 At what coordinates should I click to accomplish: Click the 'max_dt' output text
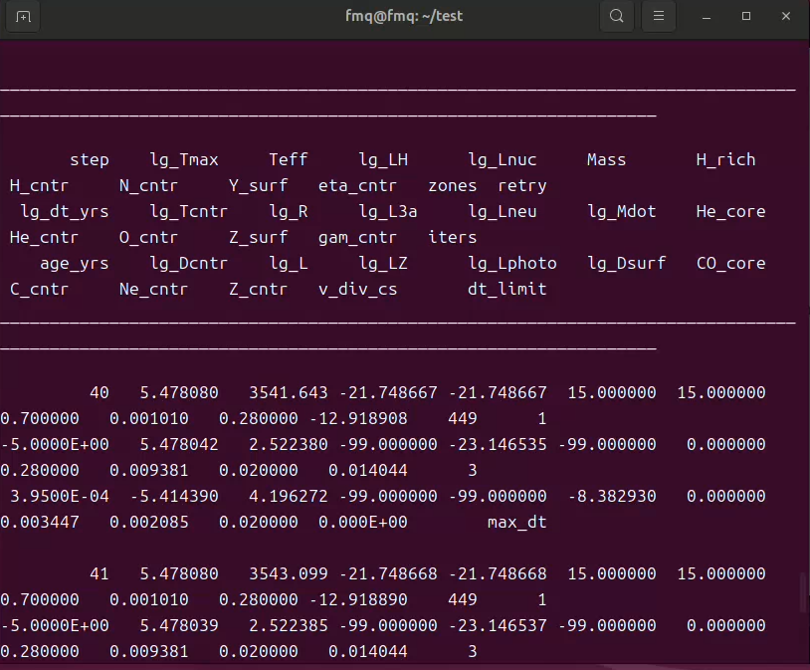[517, 522]
